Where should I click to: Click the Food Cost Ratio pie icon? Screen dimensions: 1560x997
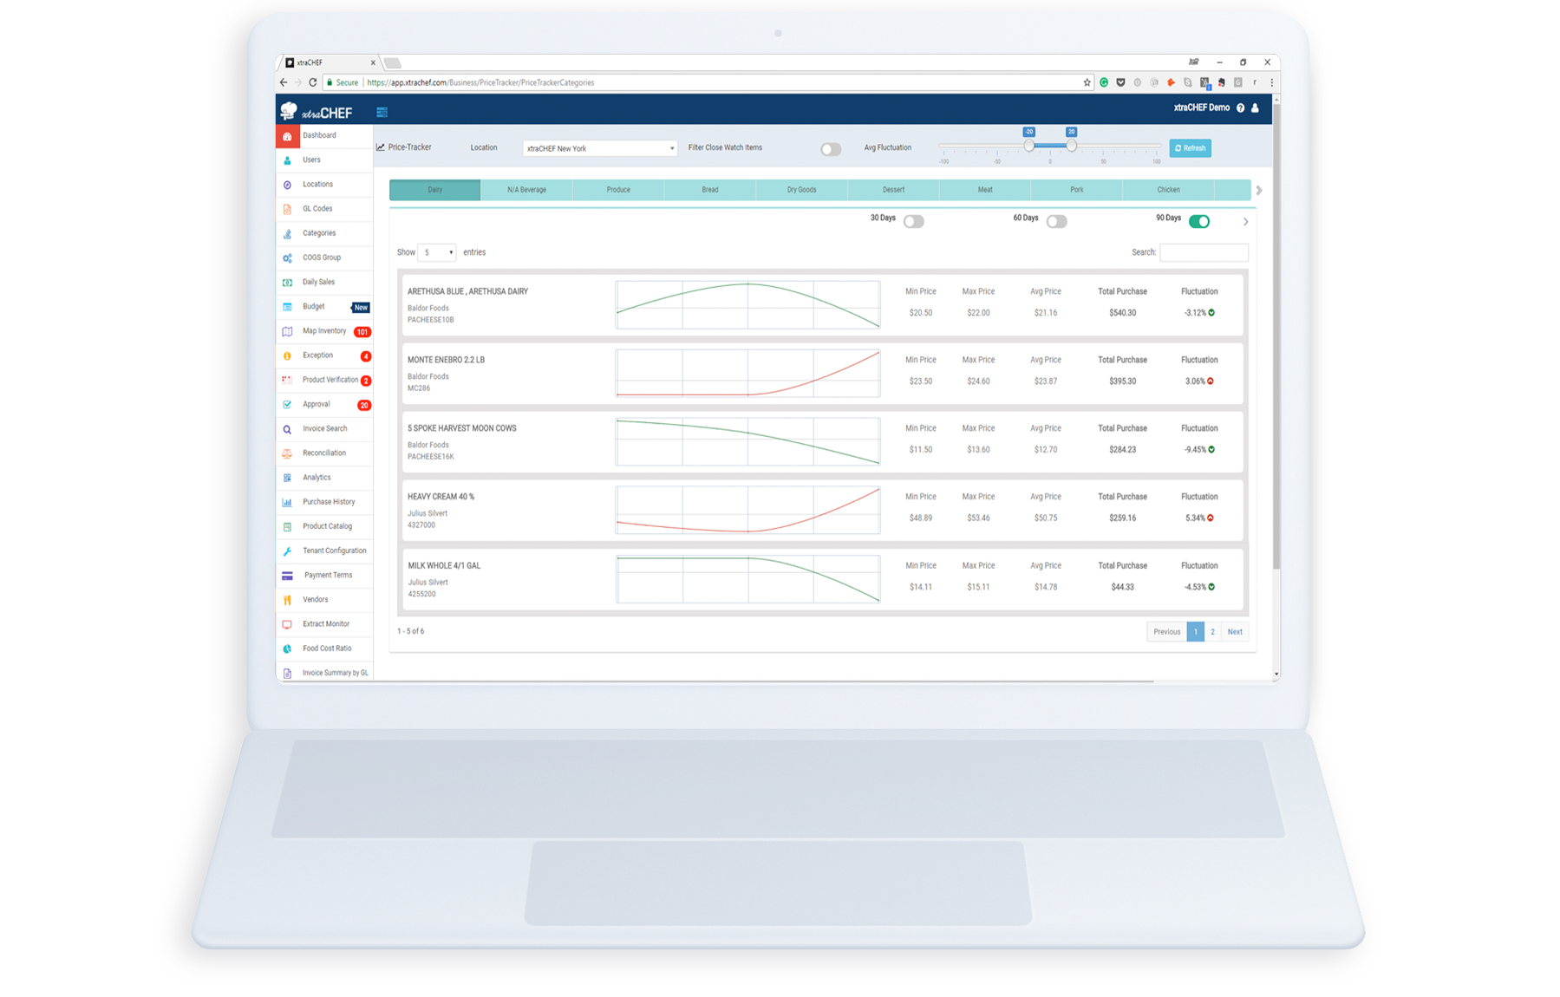(x=288, y=648)
